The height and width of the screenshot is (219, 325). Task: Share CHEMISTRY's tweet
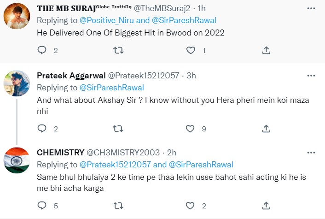click(x=266, y=206)
